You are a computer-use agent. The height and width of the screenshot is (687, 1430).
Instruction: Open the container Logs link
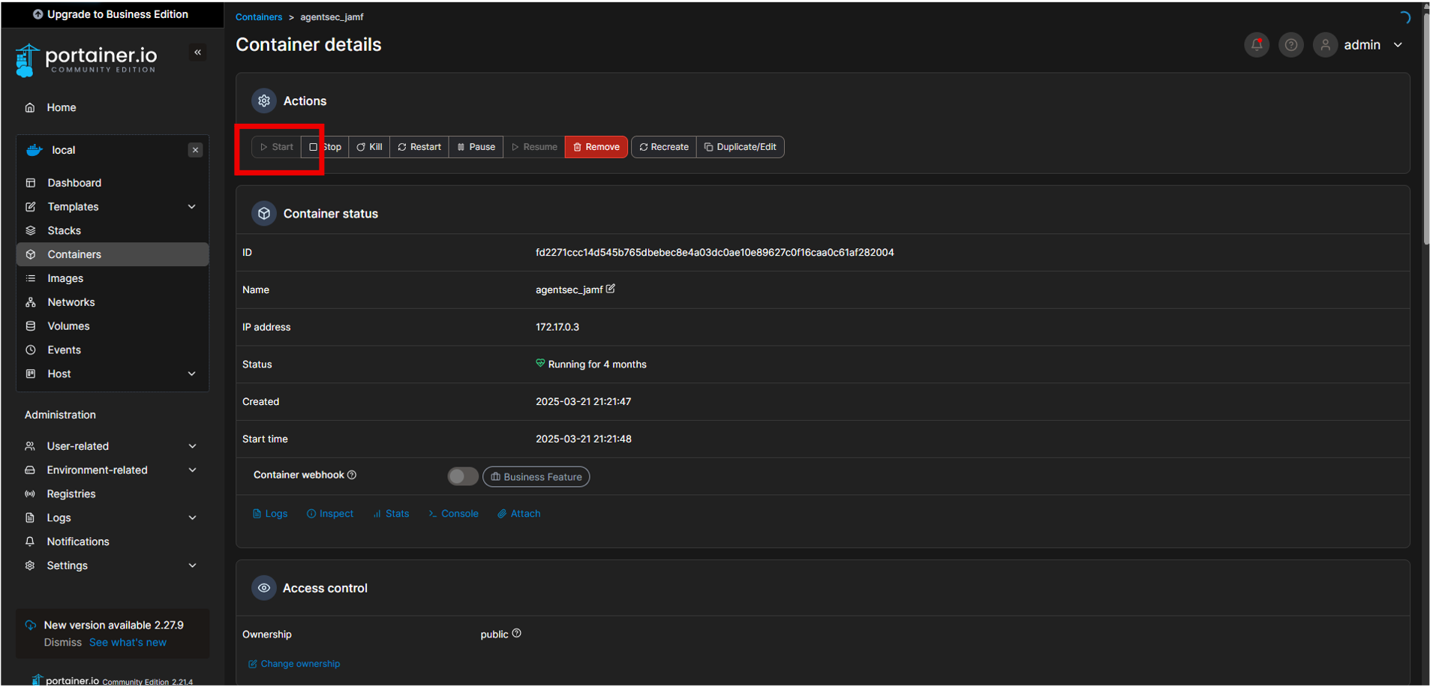271,514
